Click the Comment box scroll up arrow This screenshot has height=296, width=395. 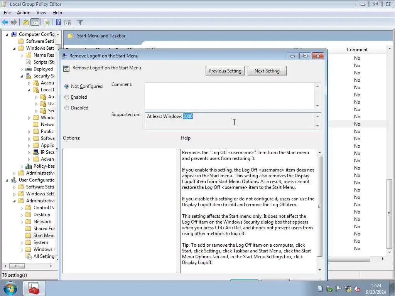click(x=317, y=86)
